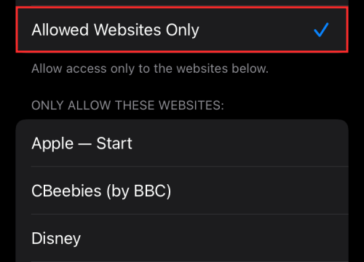This screenshot has width=364, height=262.
Task: Tap the 'CBeebies' word in the list
Action: click(66, 191)
